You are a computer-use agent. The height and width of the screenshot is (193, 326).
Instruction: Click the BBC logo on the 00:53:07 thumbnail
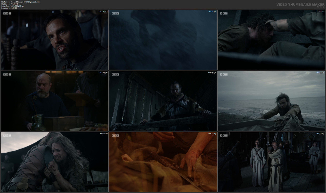[223, 135]
